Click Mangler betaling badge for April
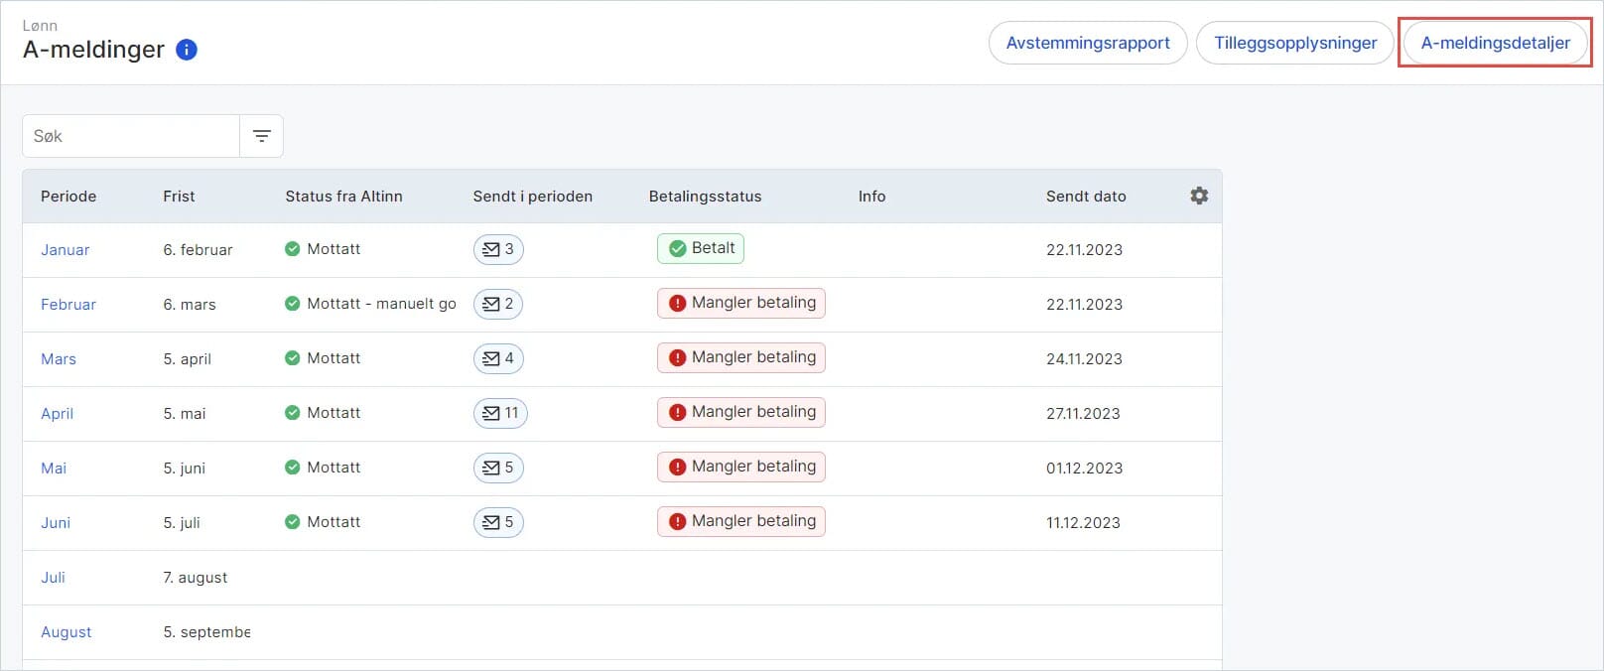This screenshot has width=1604, height=671. pos(741,412)
